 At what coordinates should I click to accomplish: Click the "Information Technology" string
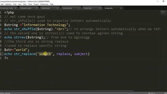tap(45, 25)
